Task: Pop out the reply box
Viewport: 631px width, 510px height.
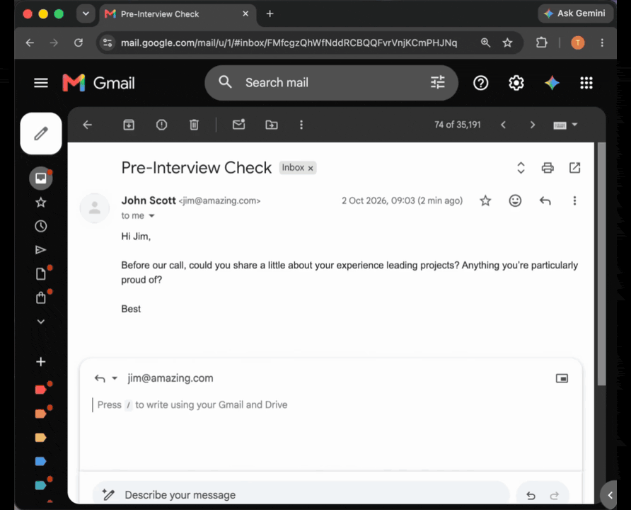Action: pos(562,378)
